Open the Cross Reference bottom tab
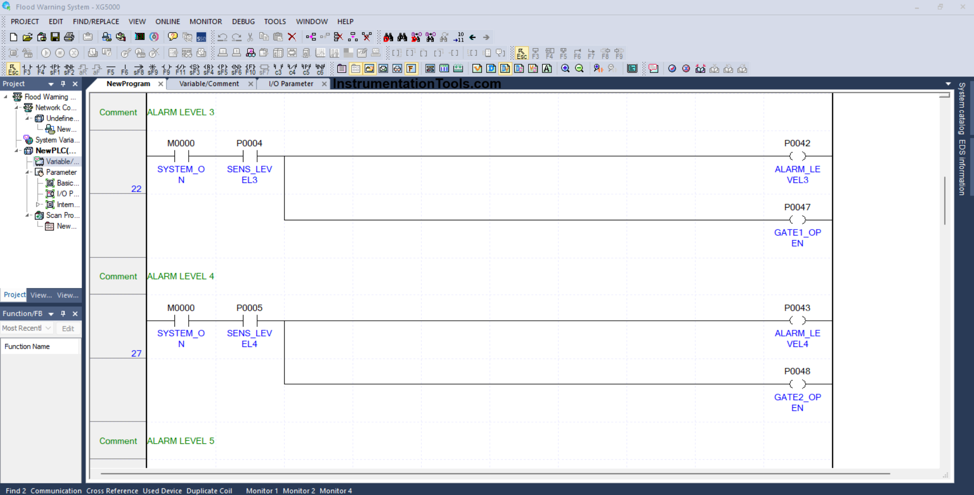The height and width of the screenshot is (495, 974). (x=112, y=490)
